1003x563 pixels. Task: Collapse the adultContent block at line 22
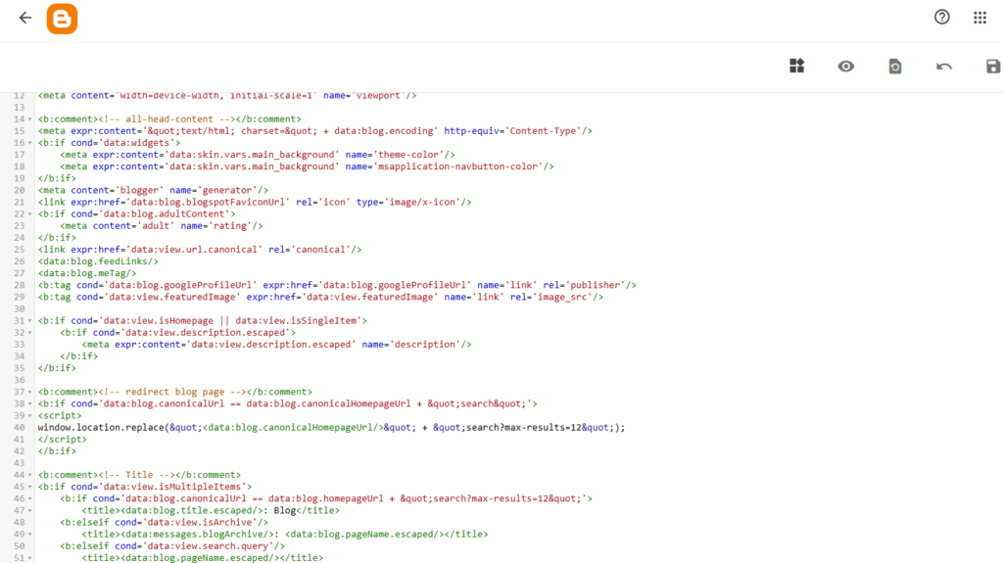tap(30, 213)
